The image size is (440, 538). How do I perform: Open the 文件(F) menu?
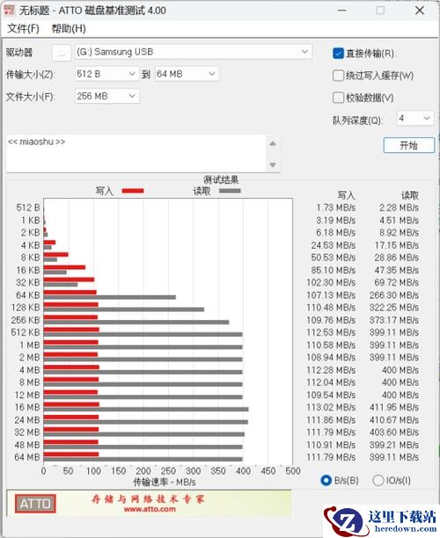(x=23, y=28)
